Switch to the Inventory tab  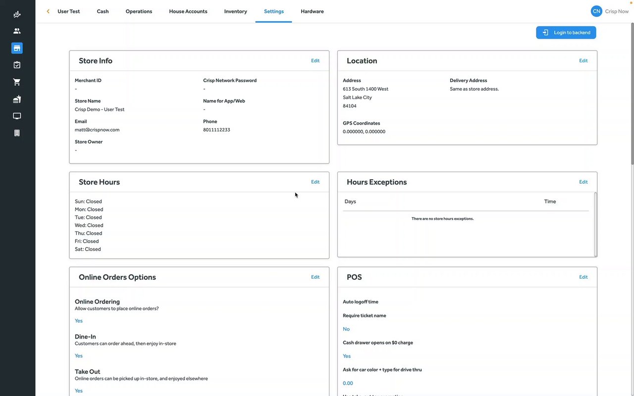(235, 11)
